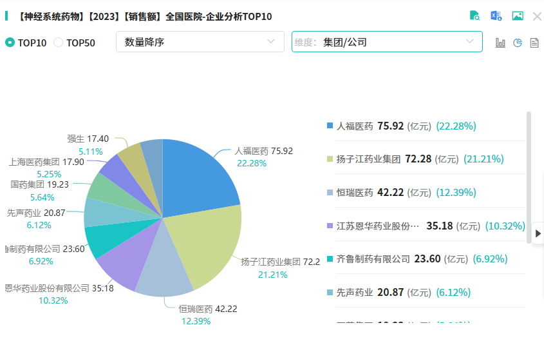Switch to pie chart view icon

[x=518, y=43]
